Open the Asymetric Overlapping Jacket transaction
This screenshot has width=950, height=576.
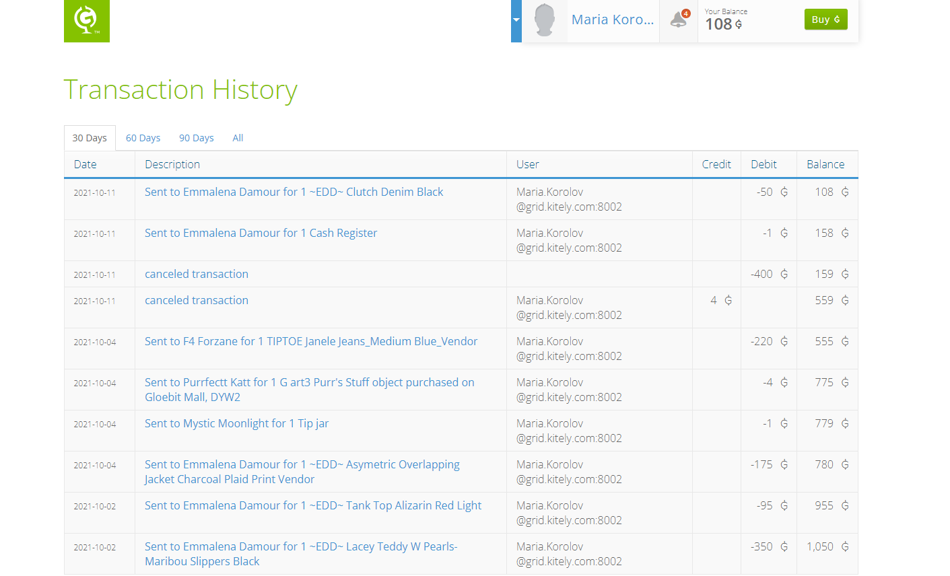click(x=302, y=472)
